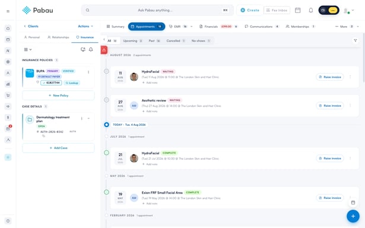
Task: Toggle the dark/yellow mode switch in top bar
Action: [329, 10]
